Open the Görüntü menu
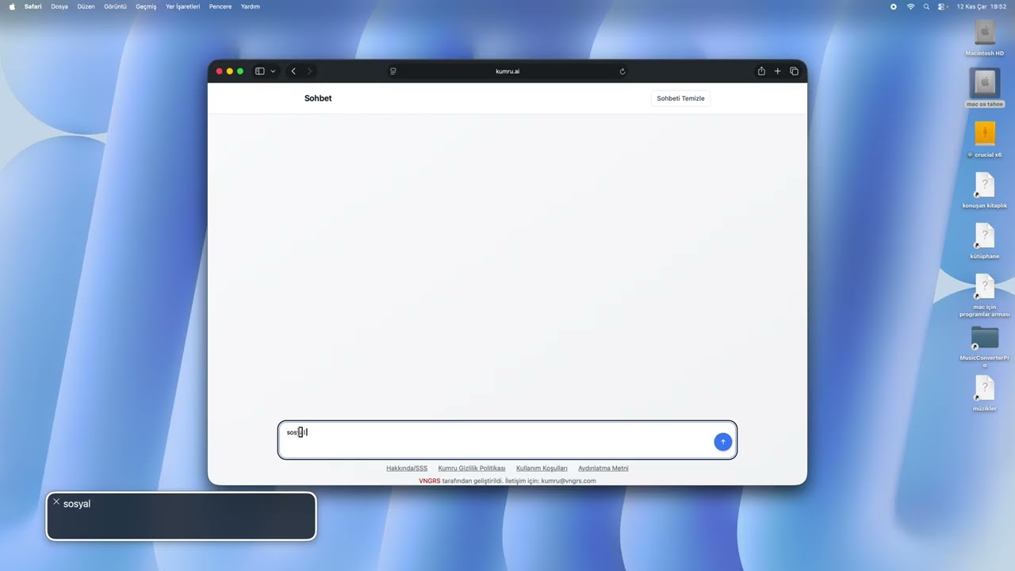The width and height of the screenshot is (1015, 571). tap(115, 6)
